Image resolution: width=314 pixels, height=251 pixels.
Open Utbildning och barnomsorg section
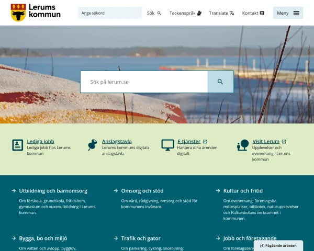point(53,191)
